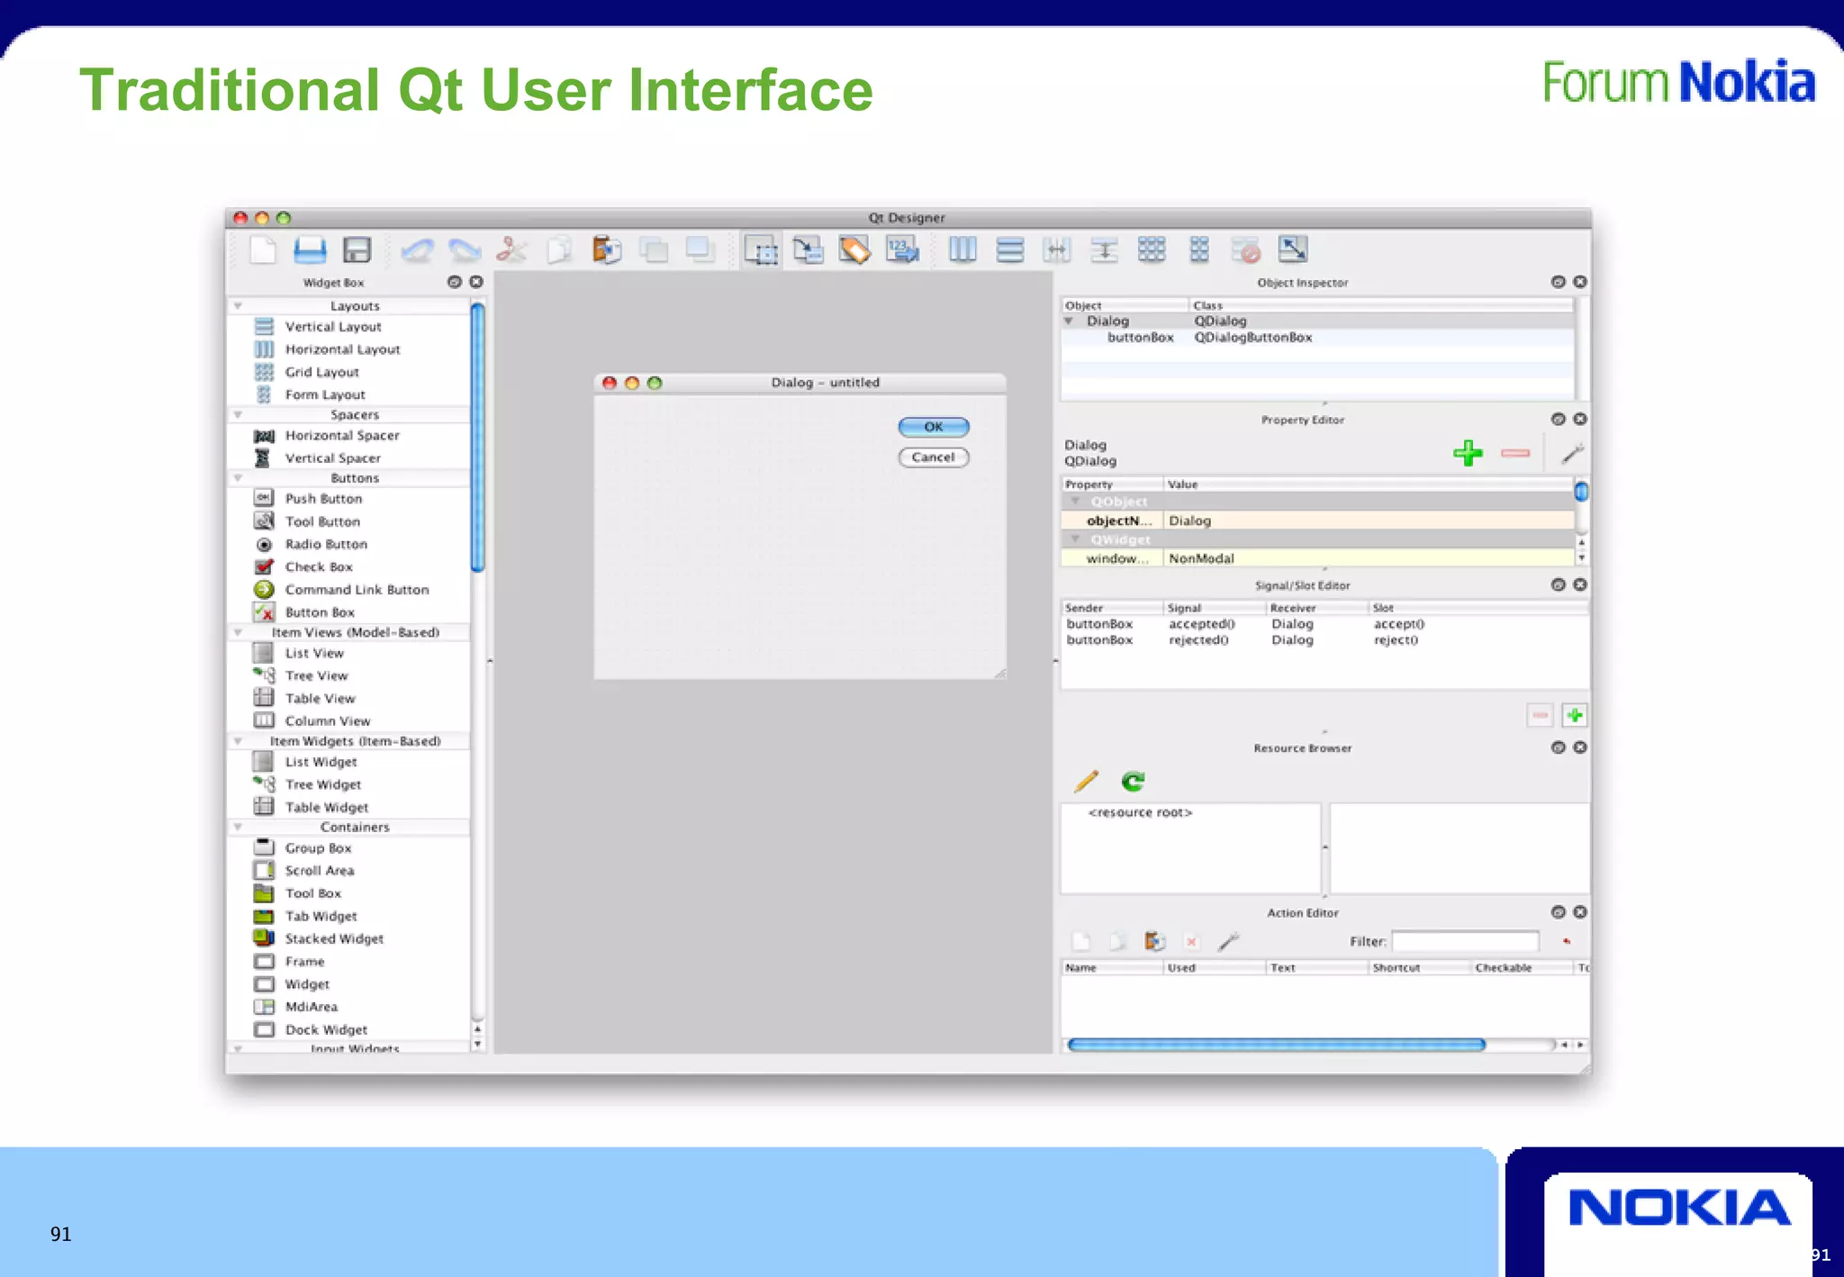Screen dimensions: 1844x1277
Task: Remove dynamic property with red minus
Action: [1515, 453]
